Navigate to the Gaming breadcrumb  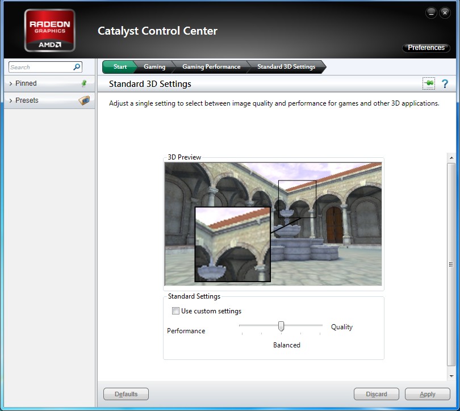click(154, 67)
